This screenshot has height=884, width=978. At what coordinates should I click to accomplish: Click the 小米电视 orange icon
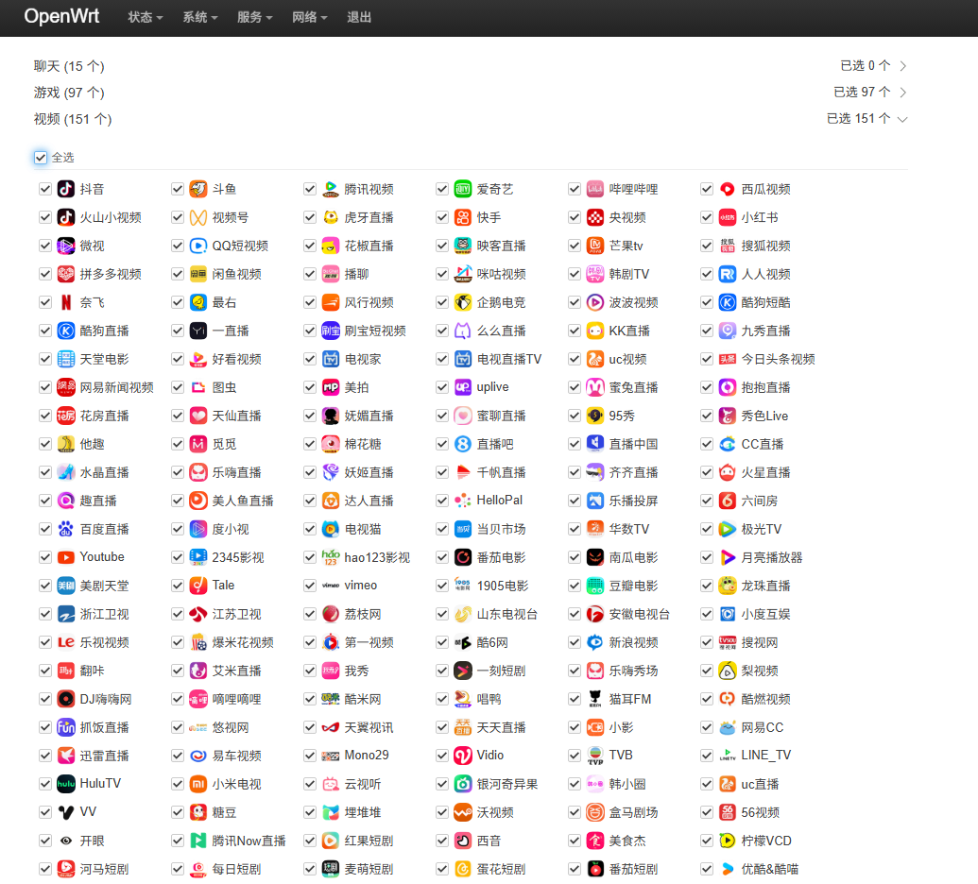click(198, 784)
